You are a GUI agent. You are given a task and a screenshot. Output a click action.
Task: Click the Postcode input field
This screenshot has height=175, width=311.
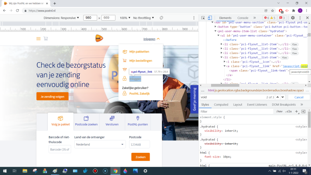click(139, 144)
